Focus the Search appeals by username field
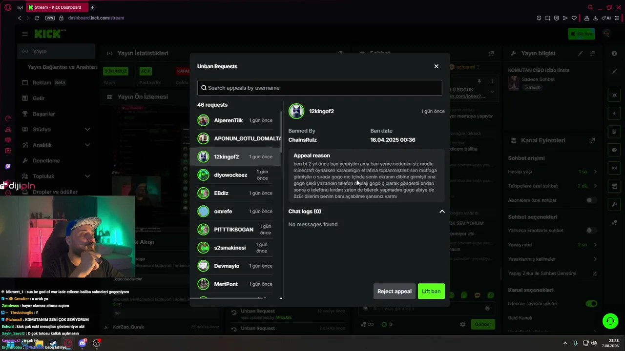Image resolution: width=625 pixels, height=351 pixels. pos(320,88)
